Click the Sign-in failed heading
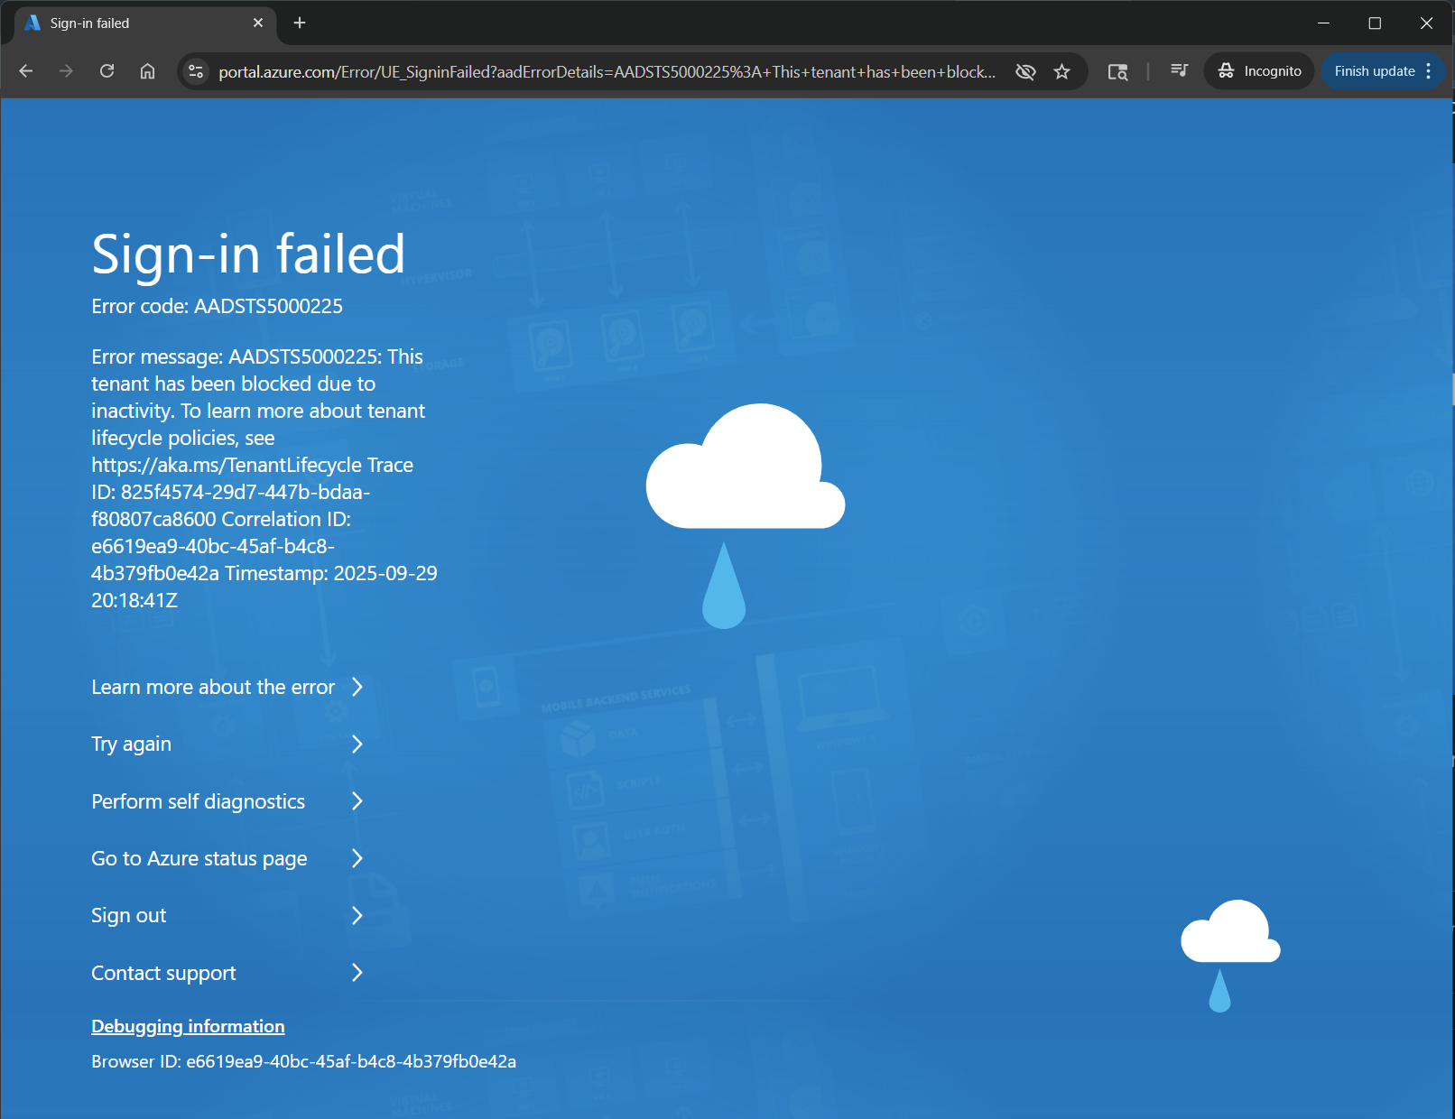The height and width of the screenshot is (1119, 1455). [x=248, y=254]
